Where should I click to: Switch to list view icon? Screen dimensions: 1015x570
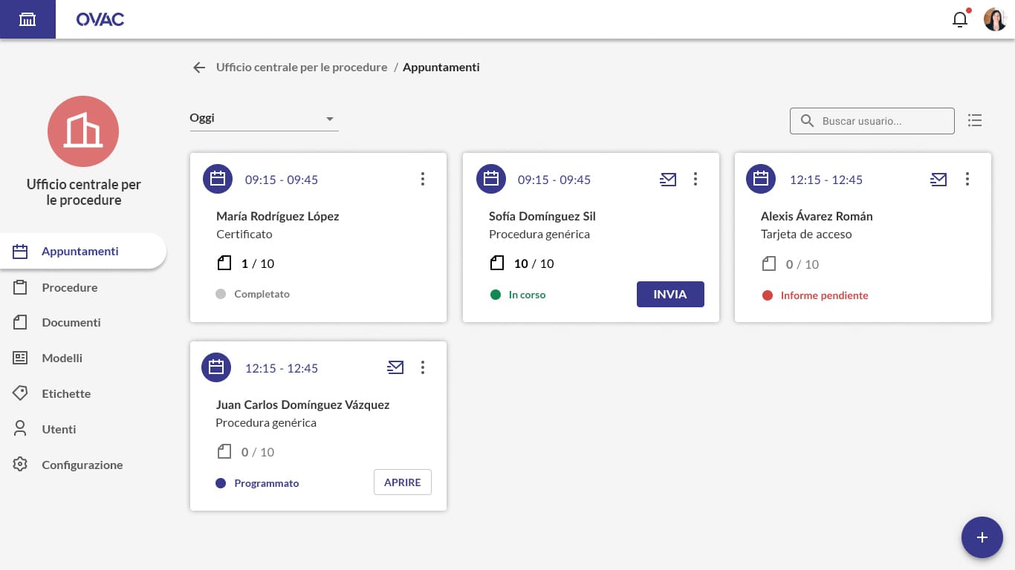pyautogui.click(x=975, y=120)
